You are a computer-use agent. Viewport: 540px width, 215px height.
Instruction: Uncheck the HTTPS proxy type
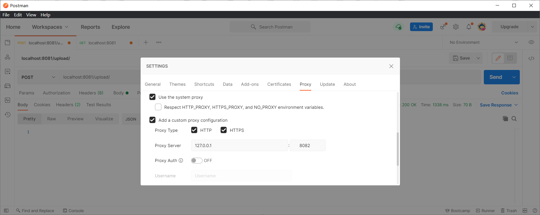[224, 130]
